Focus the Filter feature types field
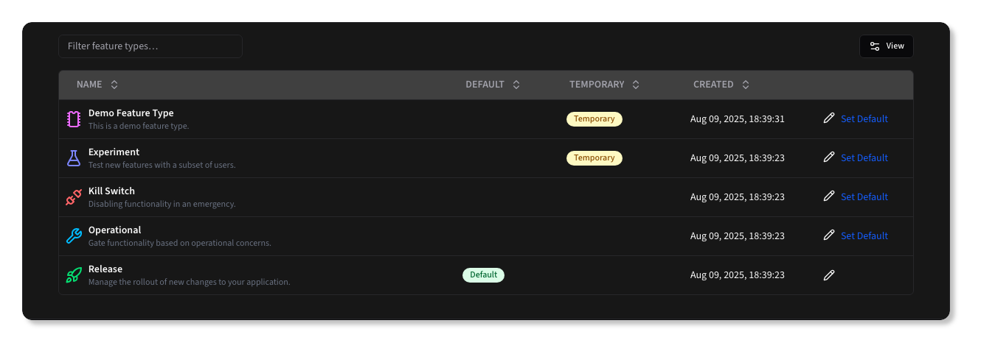This screenshot has height=351, width=981. click(x=150, y=46)
